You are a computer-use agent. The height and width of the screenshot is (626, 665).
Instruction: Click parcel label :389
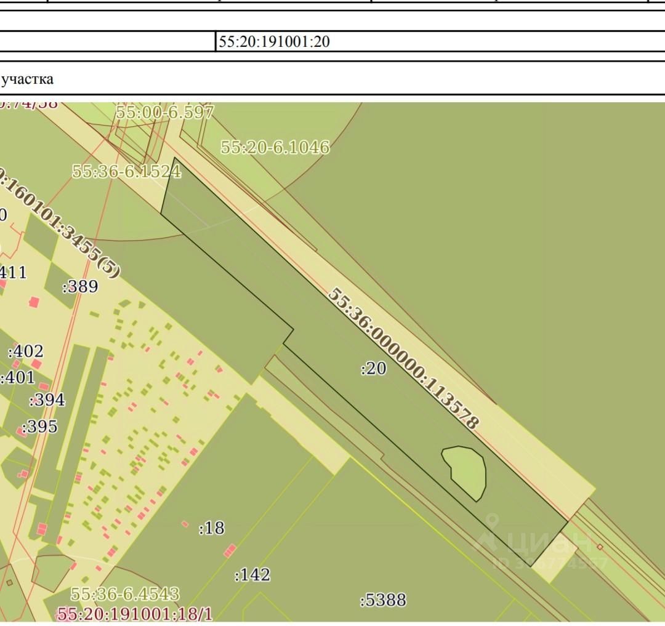pyautogui.click(x=81, y=286)
